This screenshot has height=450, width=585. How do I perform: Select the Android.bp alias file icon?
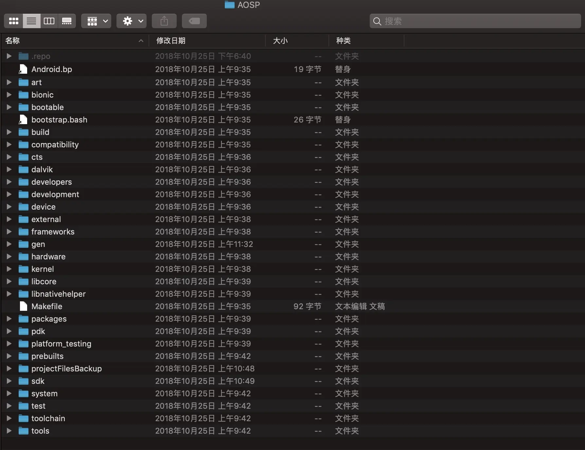tap(23, 69)
